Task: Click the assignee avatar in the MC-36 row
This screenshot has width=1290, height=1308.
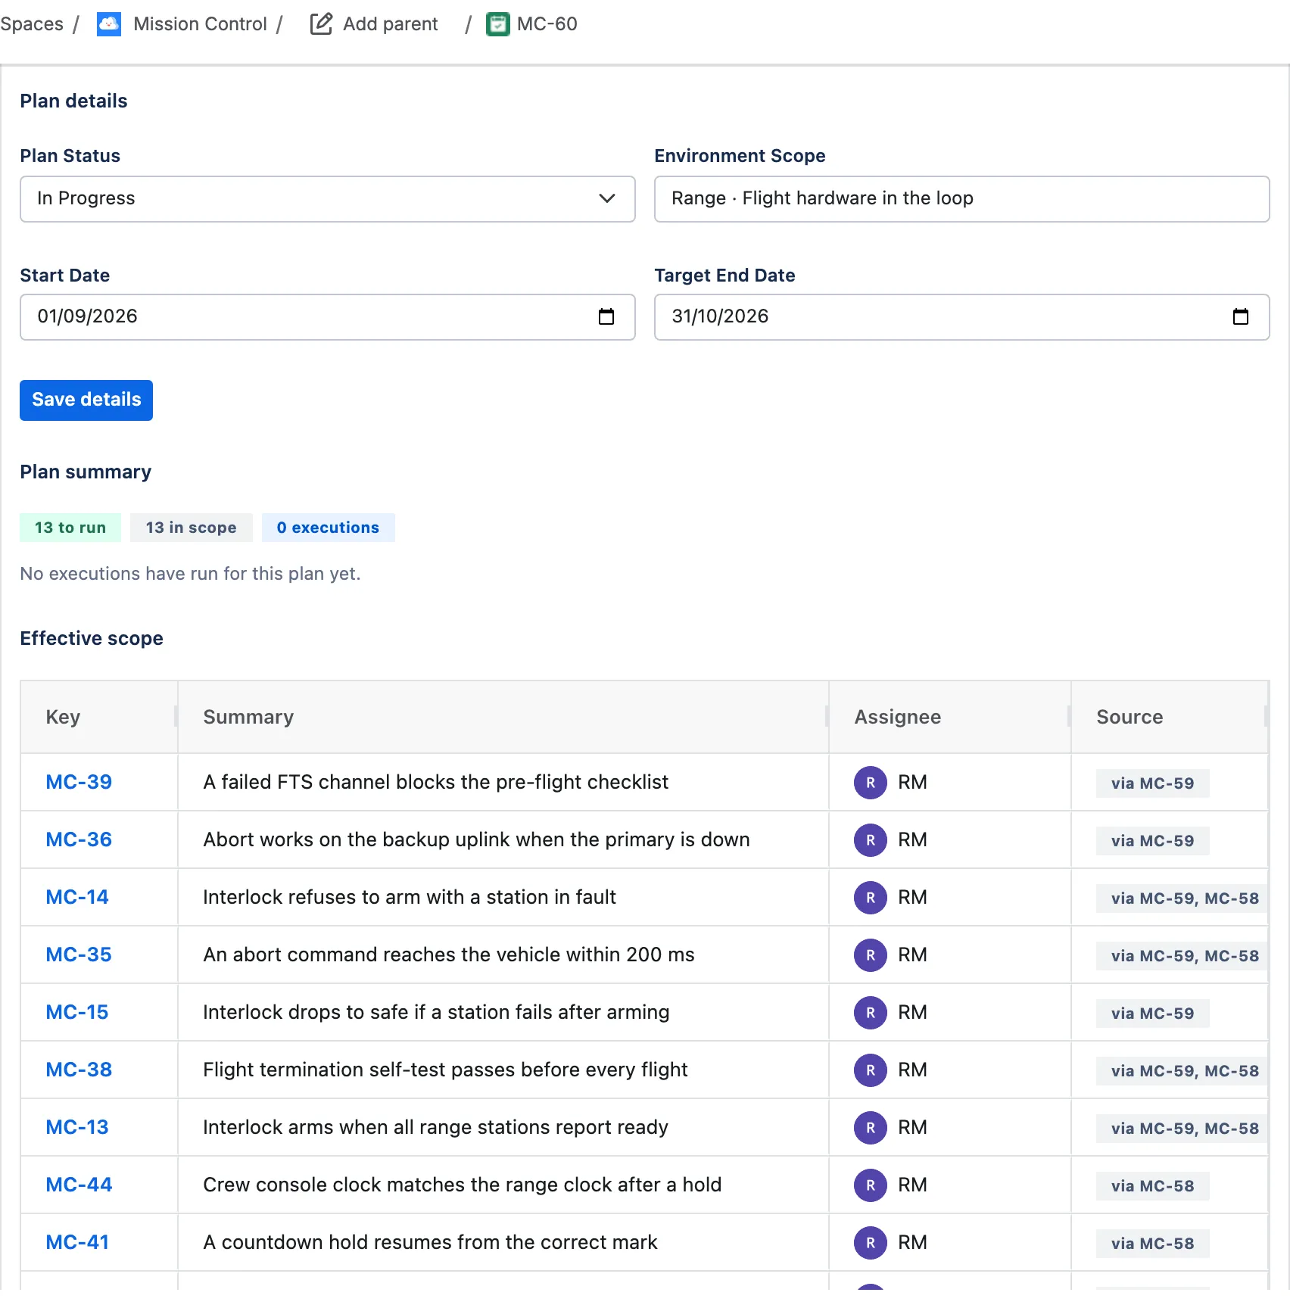Action: tap(871, 840)
